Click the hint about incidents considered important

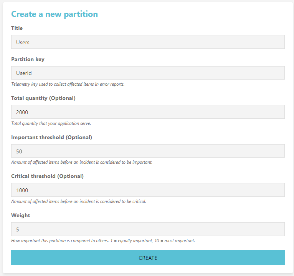[x=82, y=162]
